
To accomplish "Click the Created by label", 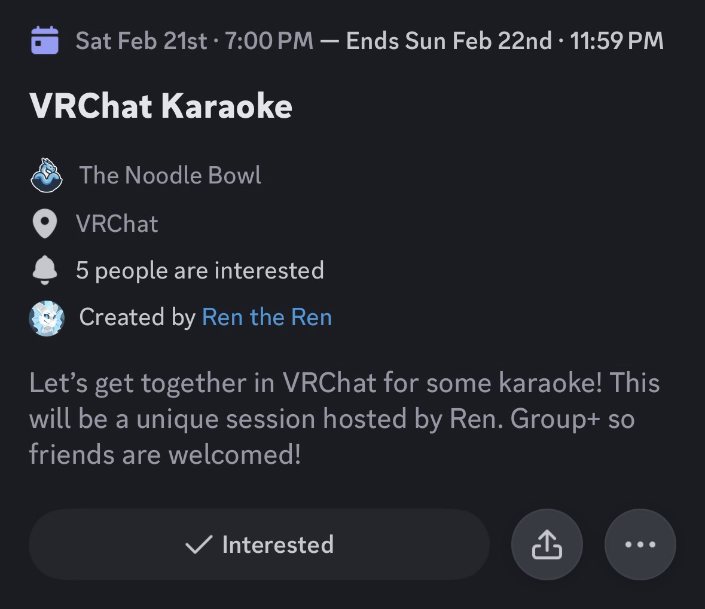I will point(138,317).
